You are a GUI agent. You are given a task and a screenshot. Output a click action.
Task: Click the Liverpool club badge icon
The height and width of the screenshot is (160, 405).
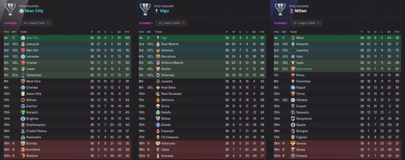point(23,44)
